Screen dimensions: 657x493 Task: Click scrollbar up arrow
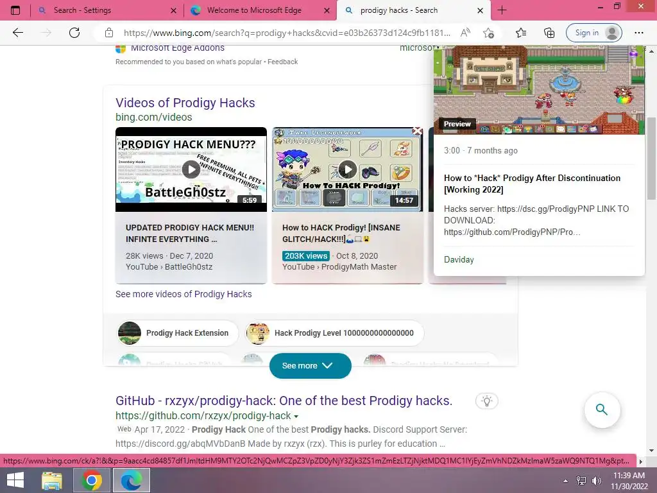pos(651,51)
